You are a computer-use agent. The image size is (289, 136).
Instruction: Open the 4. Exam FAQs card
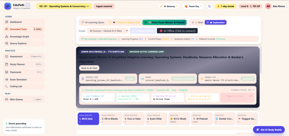tap(156, 119)
